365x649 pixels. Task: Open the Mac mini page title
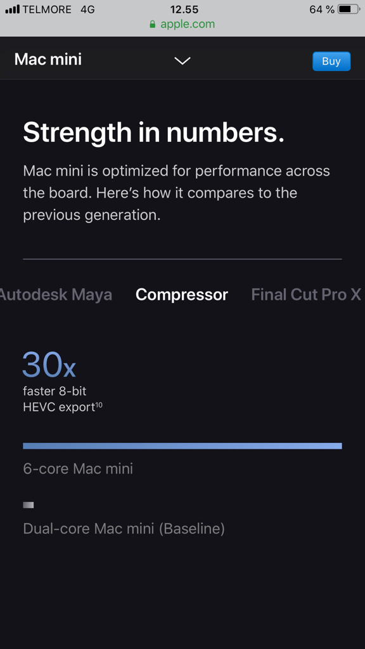48,59
